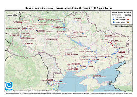137x97 pixels.
Task: Click the small blue controlled-emission legend dot
Action: 114,17
